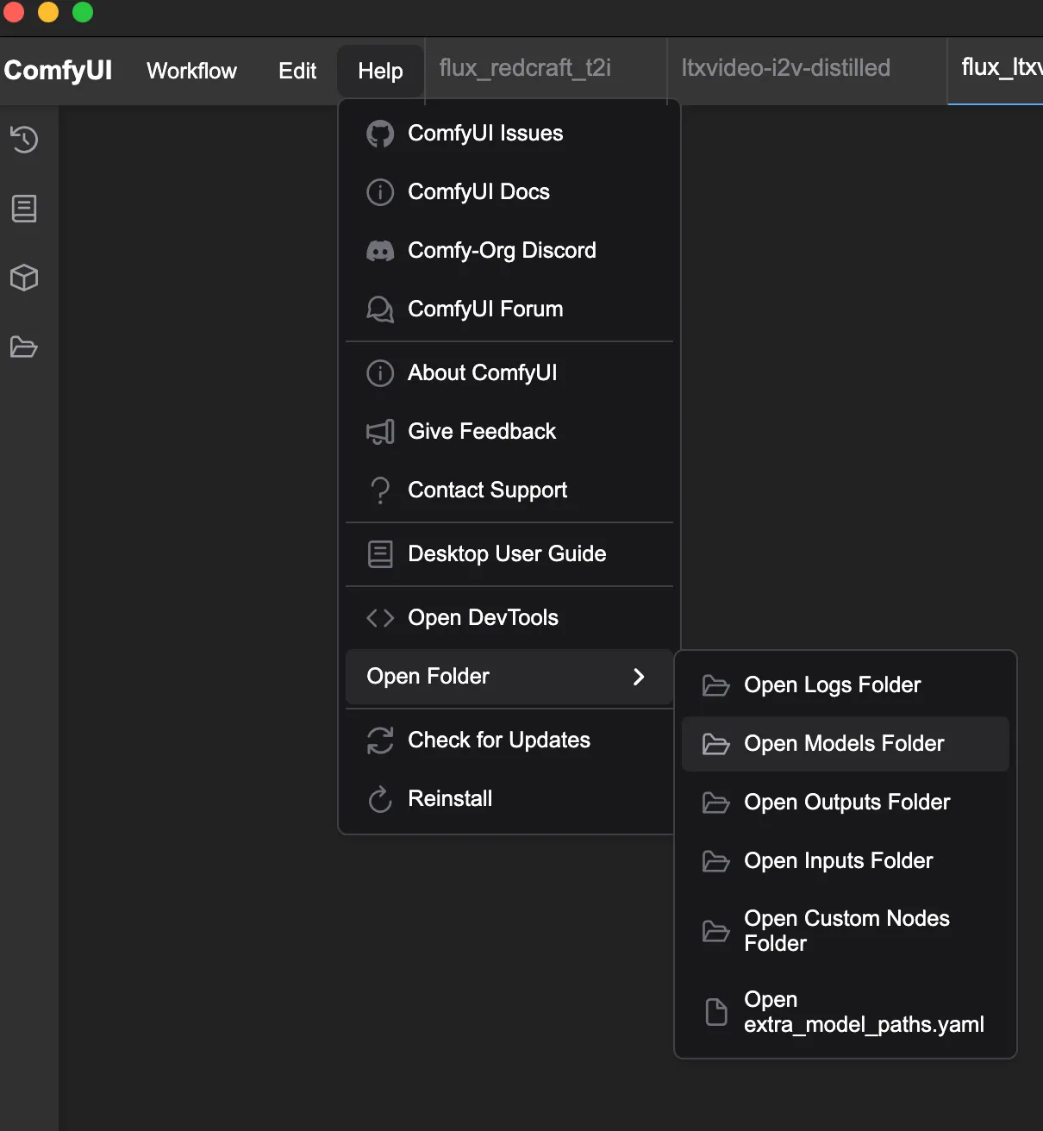This screenshot has width=1043, height=1131.
Task: Select Open Logs Folder
Action: tap(832, 685)
